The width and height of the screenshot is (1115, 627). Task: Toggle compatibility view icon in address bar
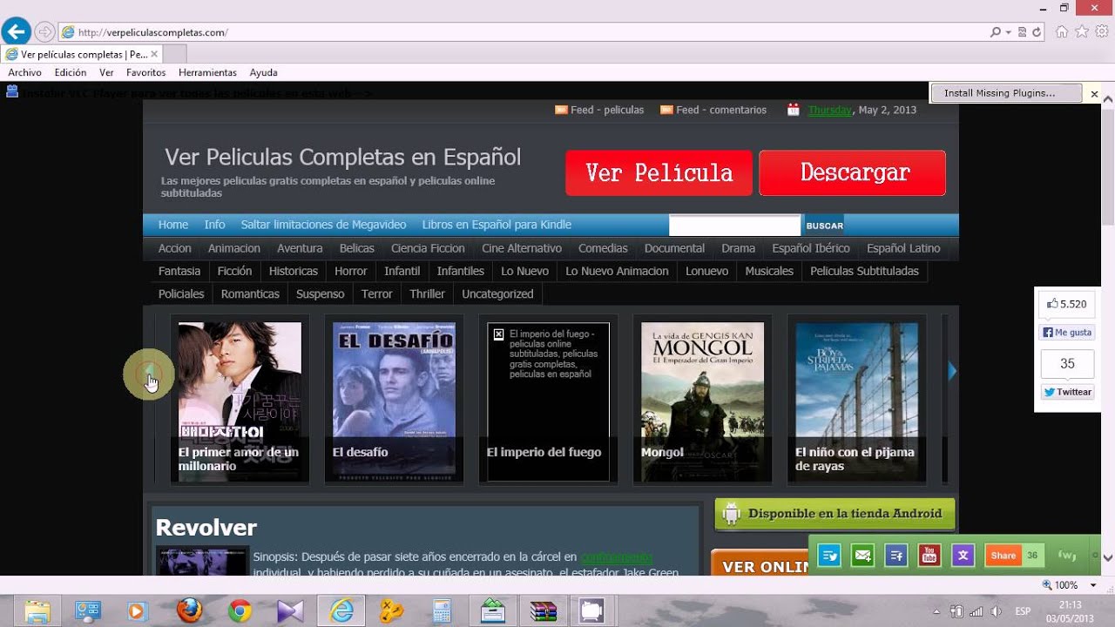point(1023,32)
